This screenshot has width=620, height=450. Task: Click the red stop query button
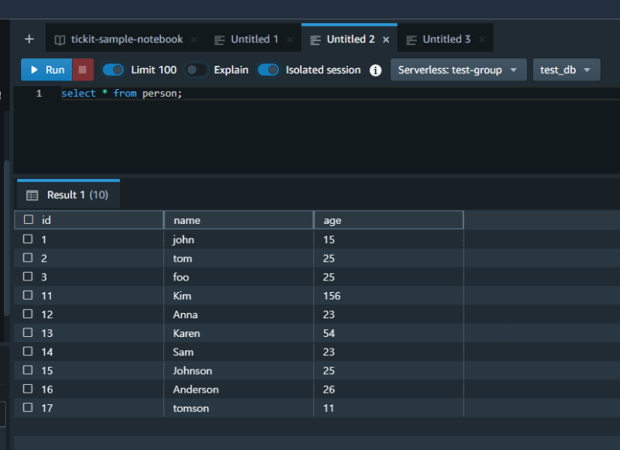click(83, 70)
